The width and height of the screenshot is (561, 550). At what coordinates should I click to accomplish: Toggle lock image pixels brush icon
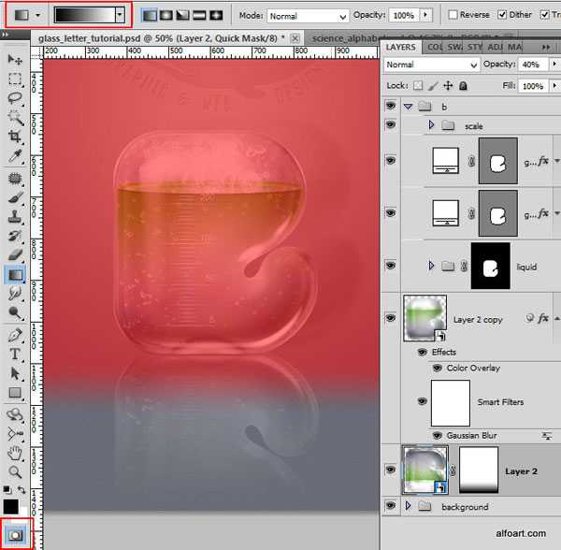point(433,86)
